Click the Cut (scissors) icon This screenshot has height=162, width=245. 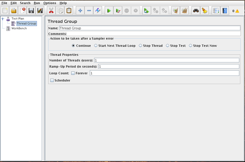tap(51, 11)
